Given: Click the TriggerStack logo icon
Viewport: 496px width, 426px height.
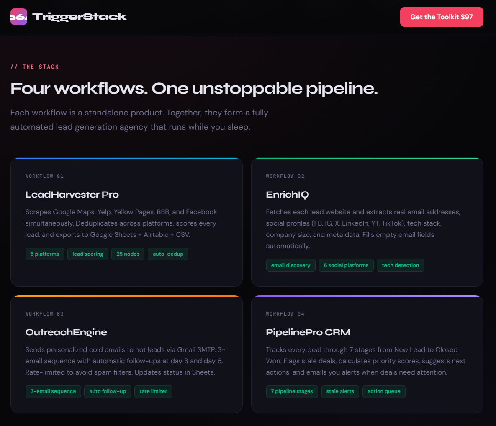Looking at the screenshot, I should point(19,17).
